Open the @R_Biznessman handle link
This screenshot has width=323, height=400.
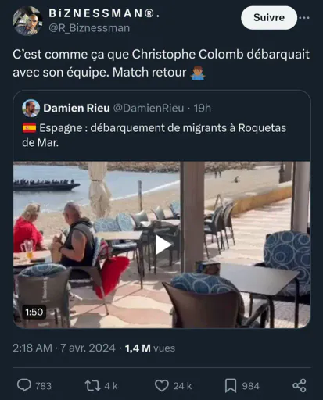[89, 28]
